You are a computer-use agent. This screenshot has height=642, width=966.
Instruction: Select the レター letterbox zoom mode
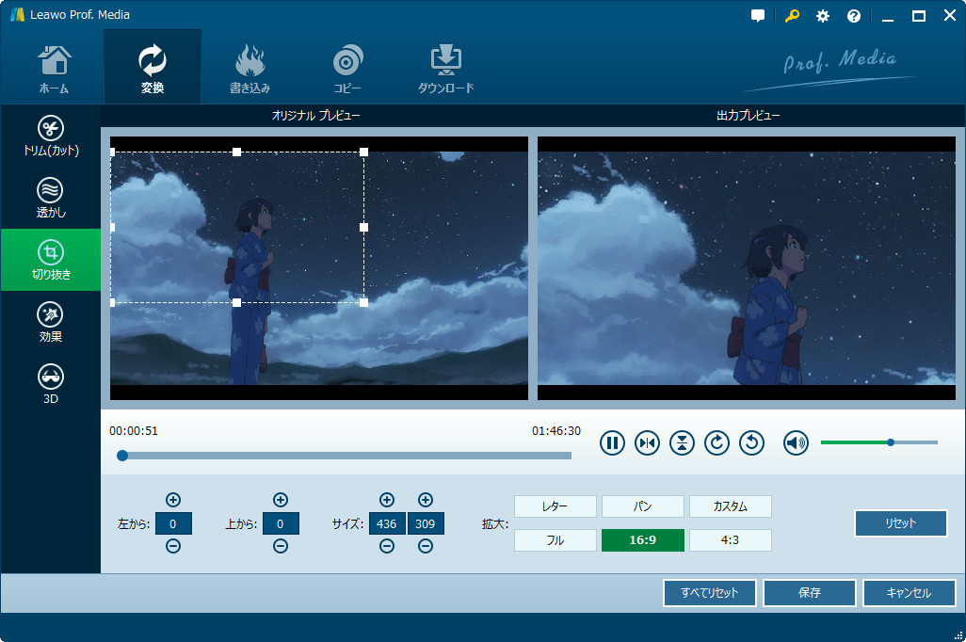(x=555, y=506)
